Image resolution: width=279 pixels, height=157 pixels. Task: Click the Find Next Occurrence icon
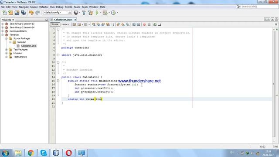[x=103, y=24]
